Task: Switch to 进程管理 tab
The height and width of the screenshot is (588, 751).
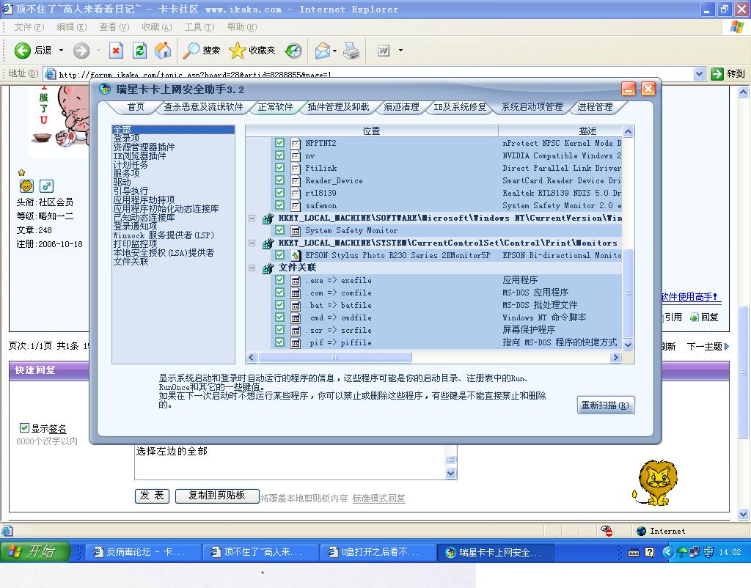Action: click(x=595, y=107)
